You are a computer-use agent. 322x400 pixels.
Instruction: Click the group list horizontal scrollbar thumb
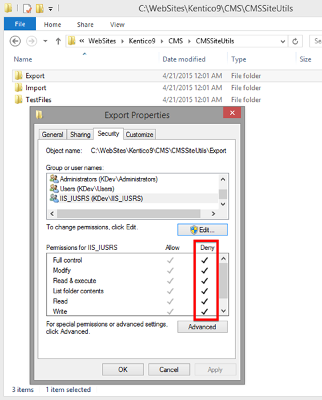click(x=129, y=214)
